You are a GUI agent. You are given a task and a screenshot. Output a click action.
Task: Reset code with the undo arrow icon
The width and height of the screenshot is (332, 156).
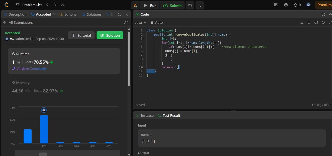pos(323,22)
